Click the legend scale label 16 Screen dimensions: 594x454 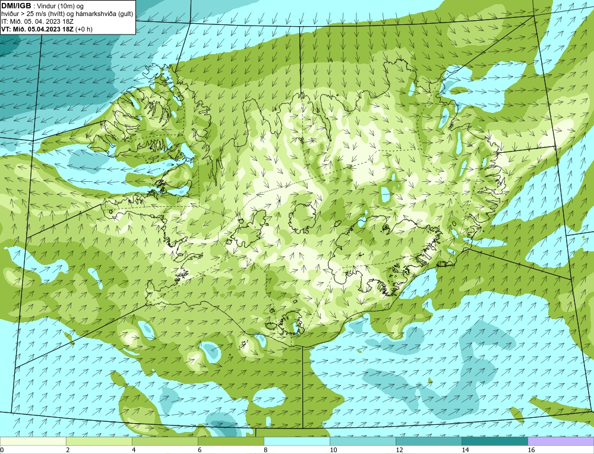531,450
